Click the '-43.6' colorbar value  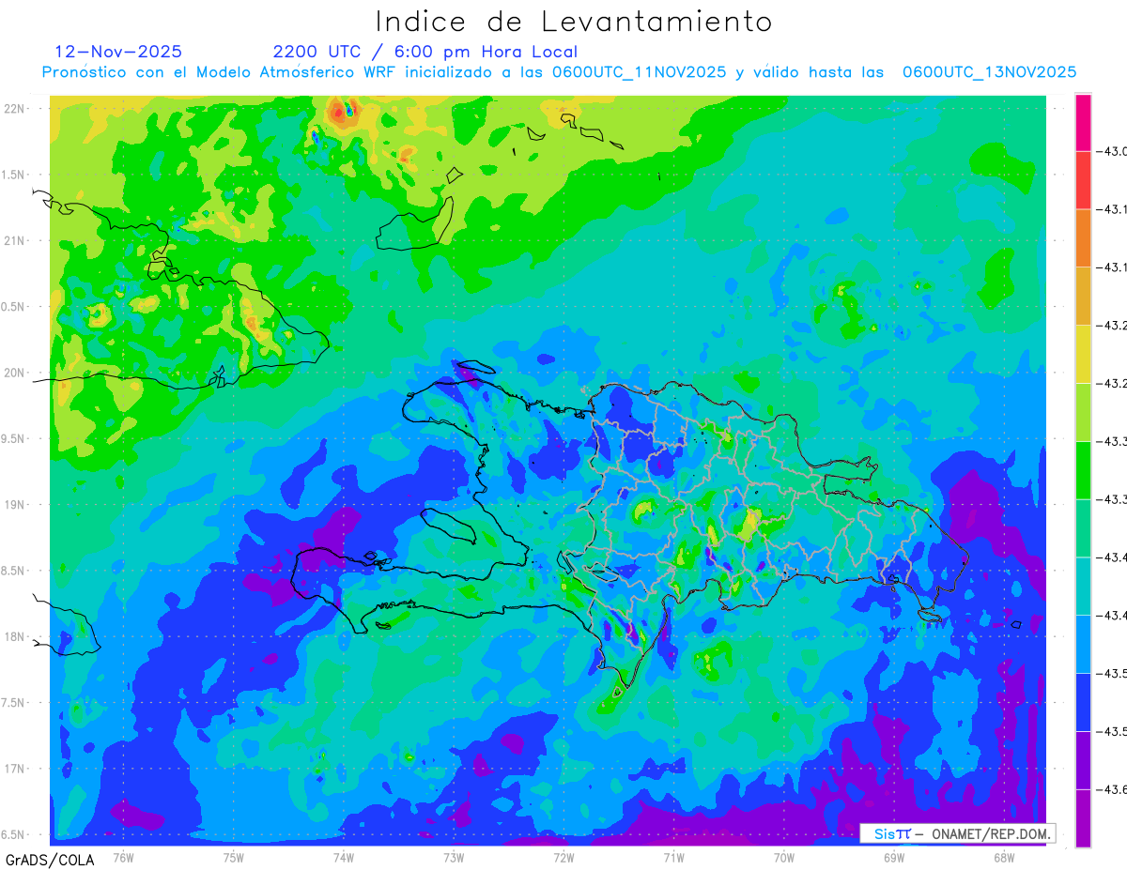(x=1114, y=790)
